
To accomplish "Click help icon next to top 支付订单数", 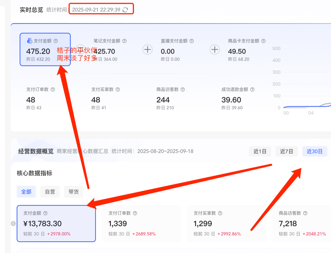I will click(x=53, y=90).
